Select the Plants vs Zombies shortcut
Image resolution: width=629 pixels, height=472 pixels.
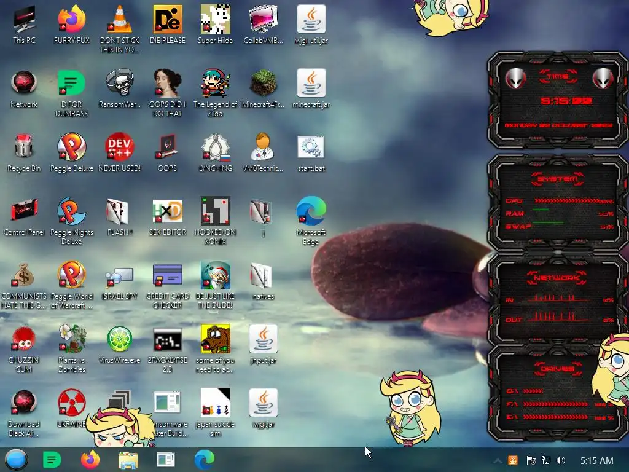click(72, 349)
